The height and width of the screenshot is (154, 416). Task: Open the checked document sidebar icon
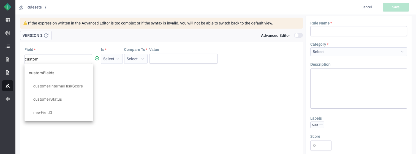click(8, 73)
